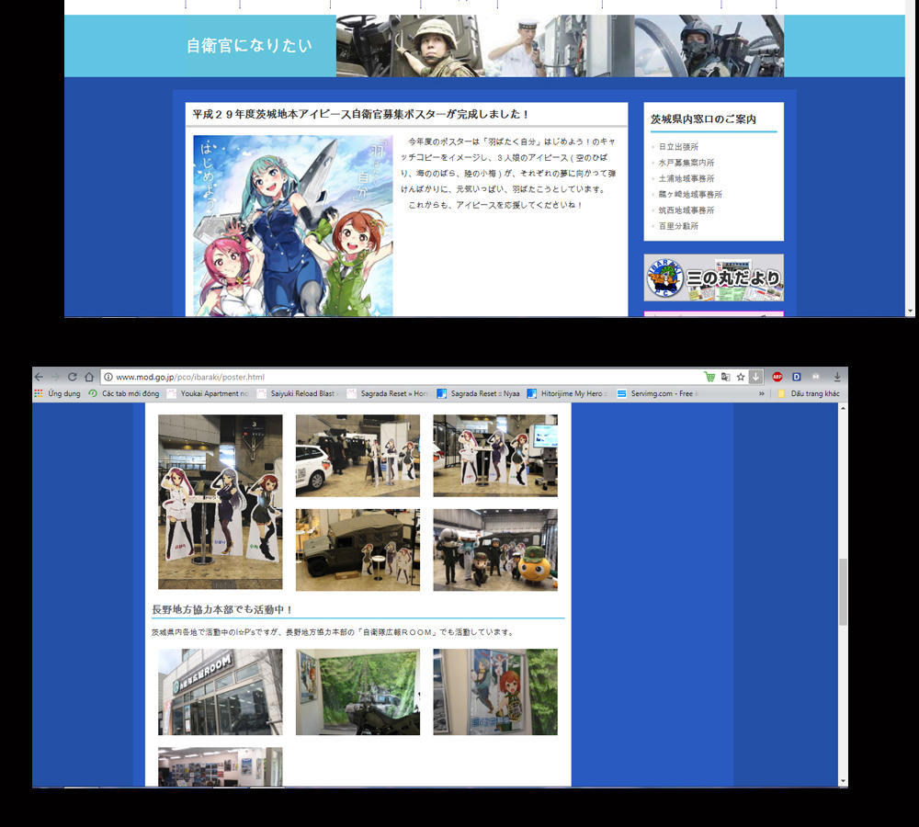The width and height of the screenshot is (919, 827).
Task: Click the 三の丸だより banner
Action: (x=713, y=278)
